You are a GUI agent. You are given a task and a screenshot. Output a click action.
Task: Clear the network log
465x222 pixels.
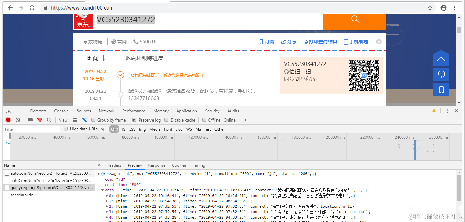click(x=18, y=120)
